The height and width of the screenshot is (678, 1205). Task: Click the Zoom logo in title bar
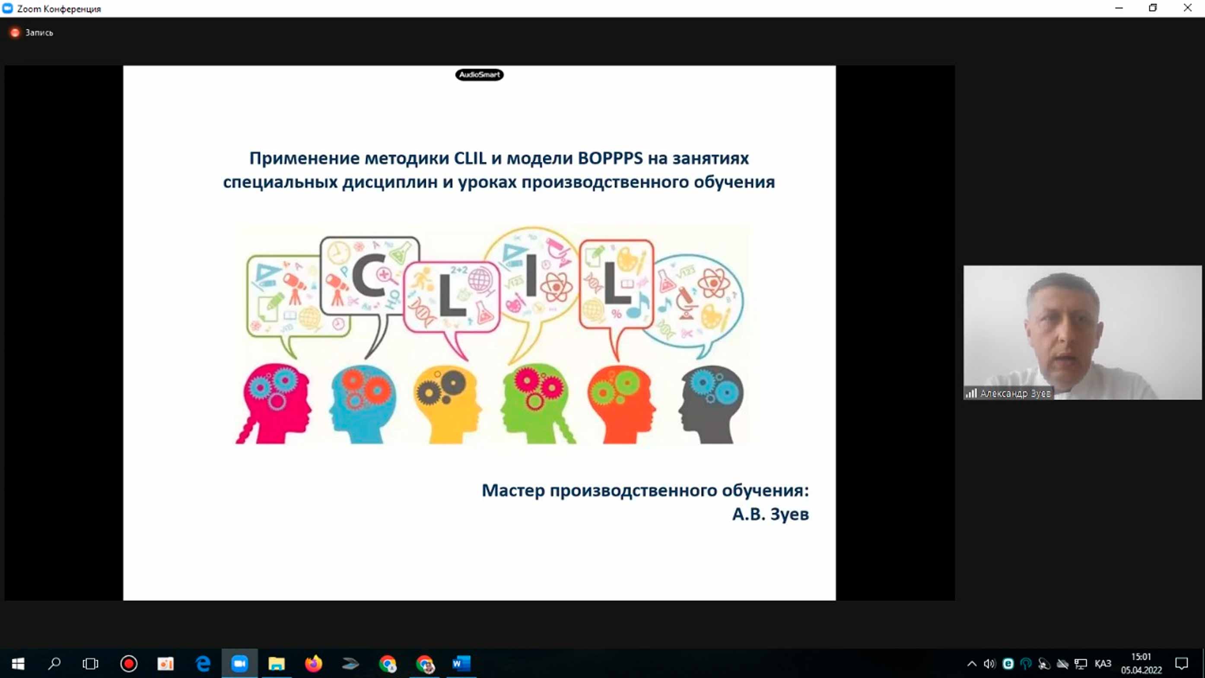pos(7,8)
